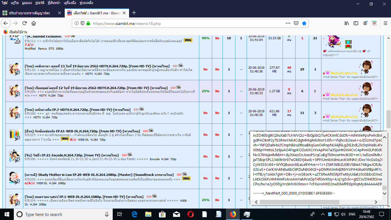
Task: Open the Windows Start menu
Action: [7, 214]
